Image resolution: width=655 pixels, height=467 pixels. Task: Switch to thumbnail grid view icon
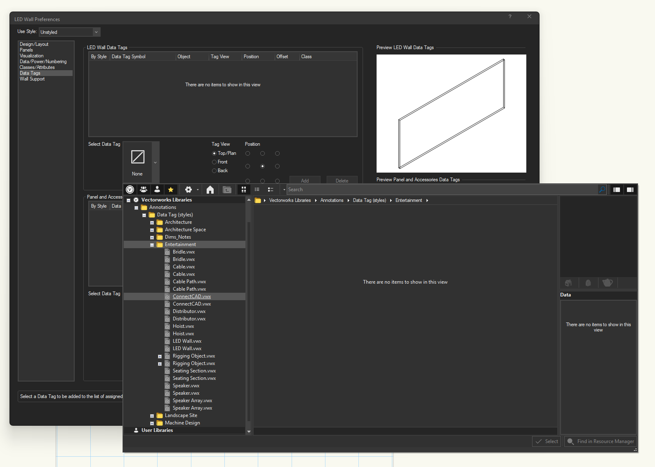[244, 190]
